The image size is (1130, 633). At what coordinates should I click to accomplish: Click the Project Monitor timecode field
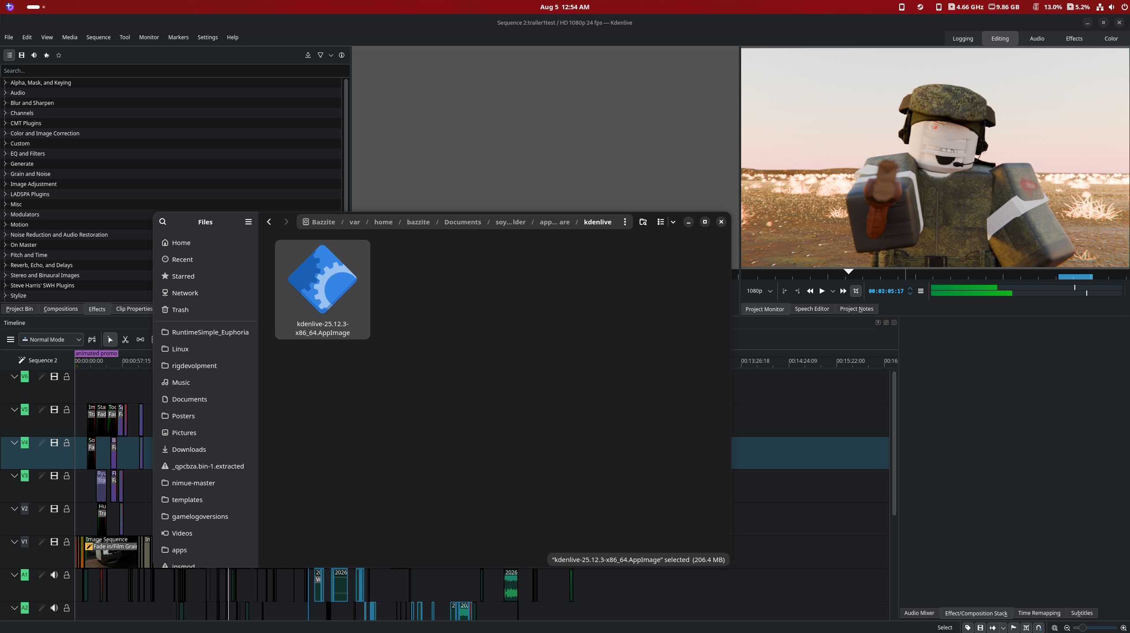(x=886, y=291)
